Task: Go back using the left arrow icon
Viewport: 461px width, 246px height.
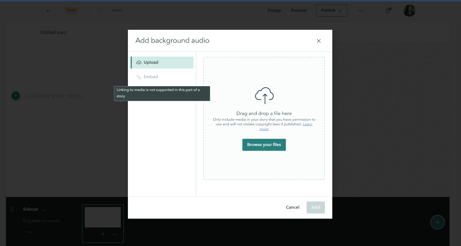Action: tap(48, 11)
